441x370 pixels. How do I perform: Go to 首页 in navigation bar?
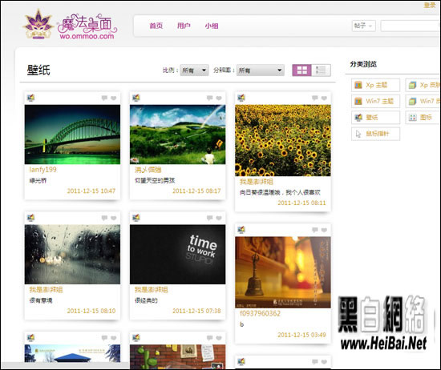156,26
